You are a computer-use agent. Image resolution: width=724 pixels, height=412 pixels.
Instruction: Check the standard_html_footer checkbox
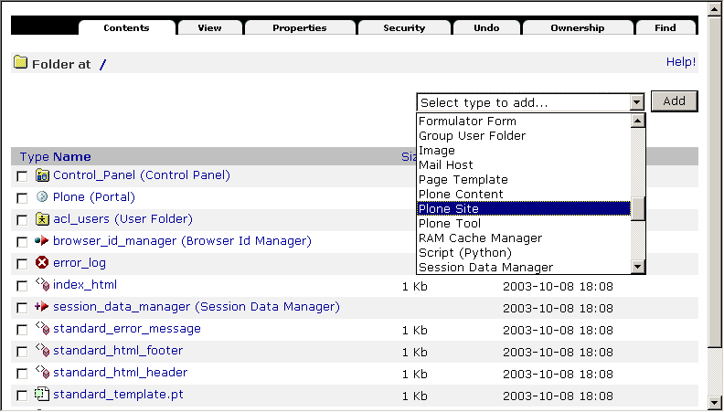coord(22,352)
